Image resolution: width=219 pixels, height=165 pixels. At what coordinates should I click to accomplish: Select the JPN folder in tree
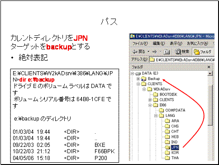click(175, 147)
